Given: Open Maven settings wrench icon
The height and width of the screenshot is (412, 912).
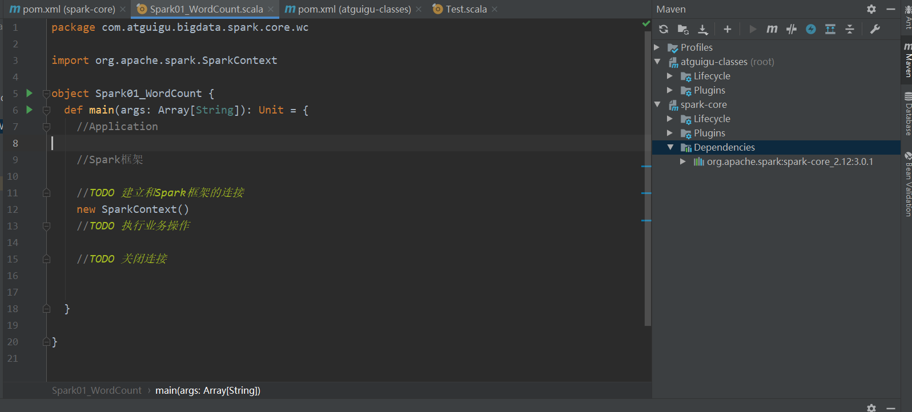Looking at the screenshot, I should [x=875, y=29].
